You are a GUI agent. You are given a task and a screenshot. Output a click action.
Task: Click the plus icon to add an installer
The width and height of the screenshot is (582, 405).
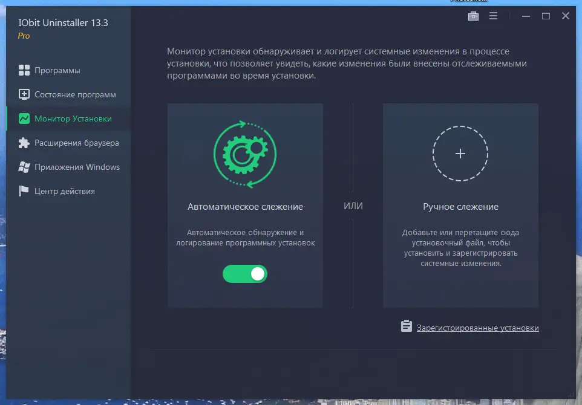pos(460,154)
